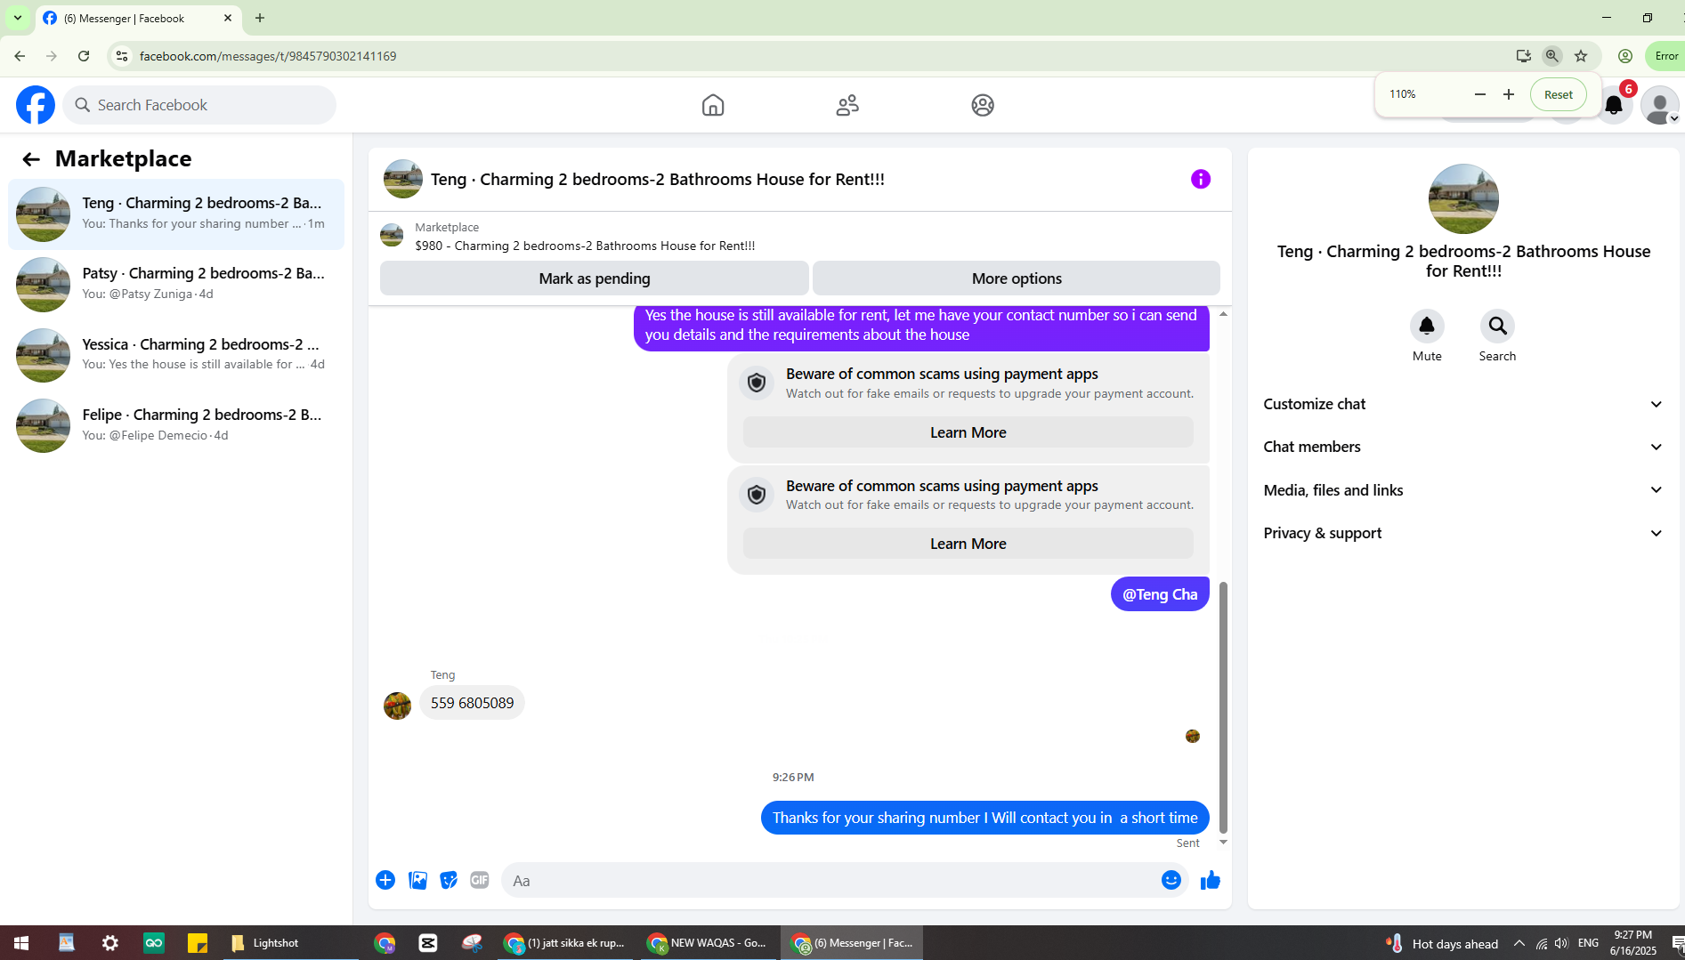Decrease zoom with minus button

click(x=1480, y=94)
